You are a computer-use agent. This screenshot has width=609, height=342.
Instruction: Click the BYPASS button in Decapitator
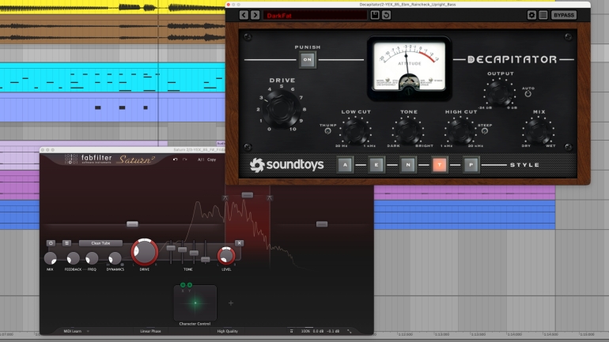point(564,15)
